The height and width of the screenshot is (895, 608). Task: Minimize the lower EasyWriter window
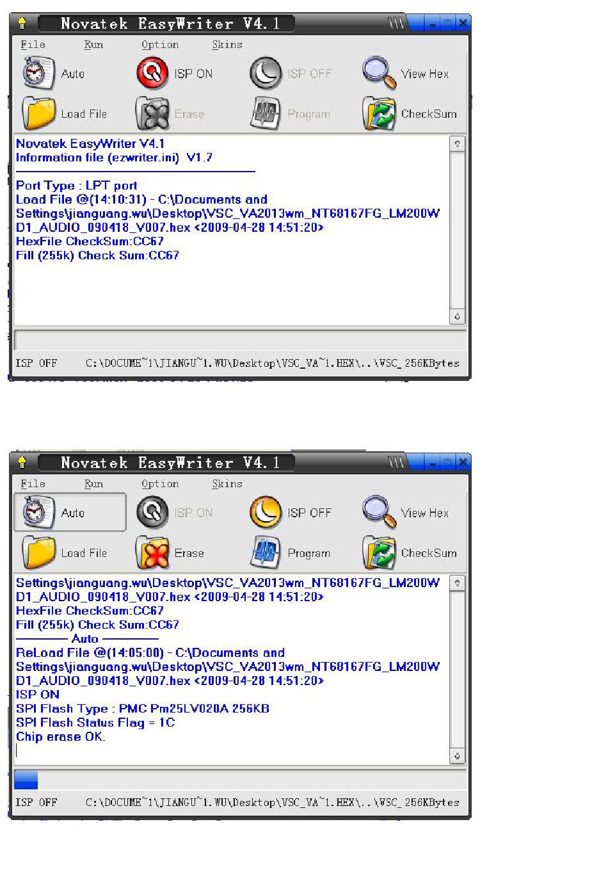click(x=433, y=462)
